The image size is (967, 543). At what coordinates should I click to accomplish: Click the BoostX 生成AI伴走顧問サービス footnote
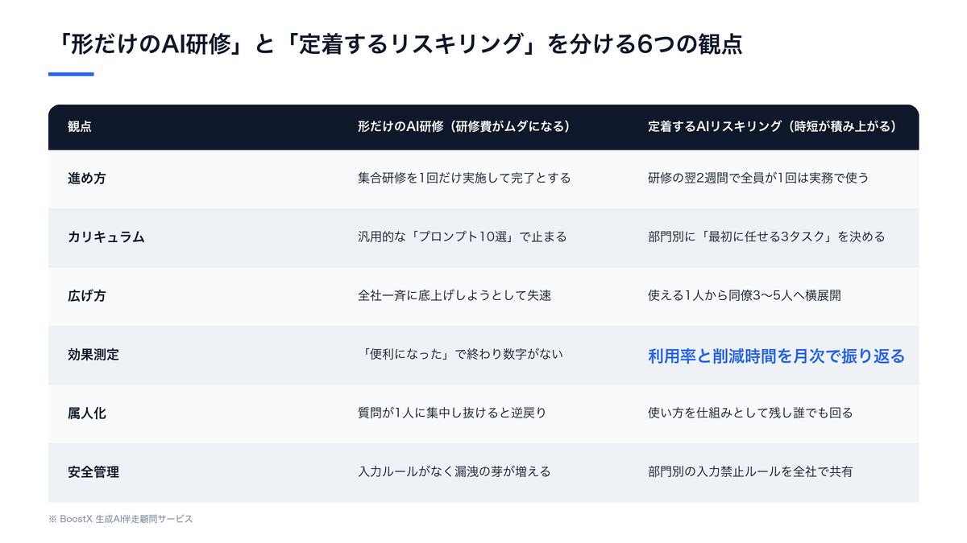pyautogui.click(x=121, y=520)
